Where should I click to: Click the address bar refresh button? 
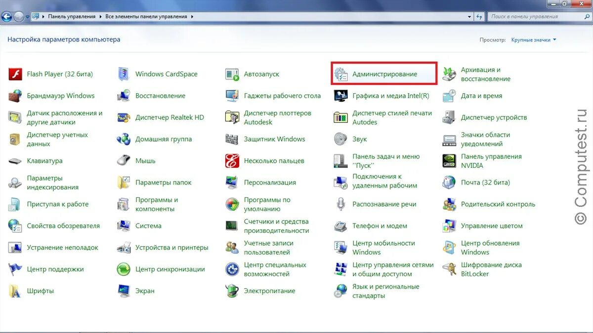tap(479, 16)
